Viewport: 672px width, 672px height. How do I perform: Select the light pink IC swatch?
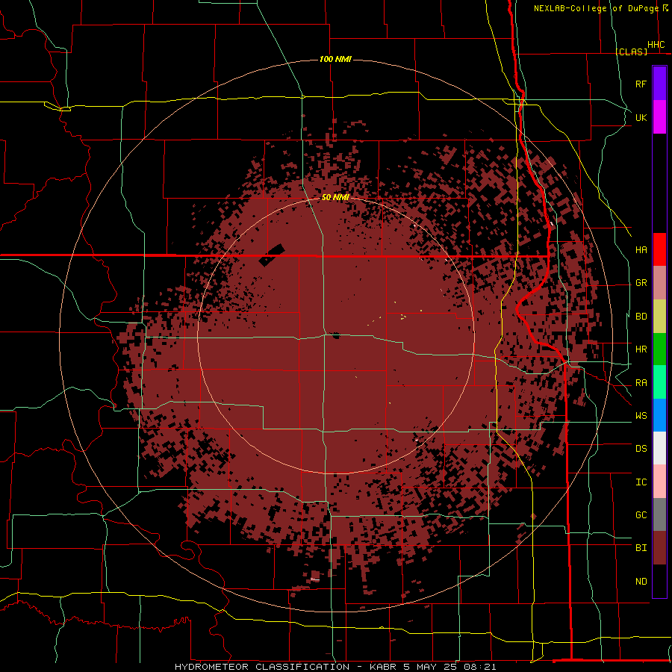coord(659,482)
